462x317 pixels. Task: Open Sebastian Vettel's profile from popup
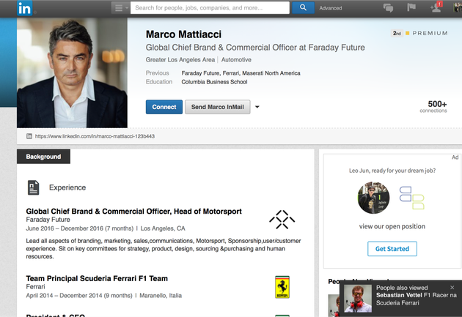tap(400, 296)
